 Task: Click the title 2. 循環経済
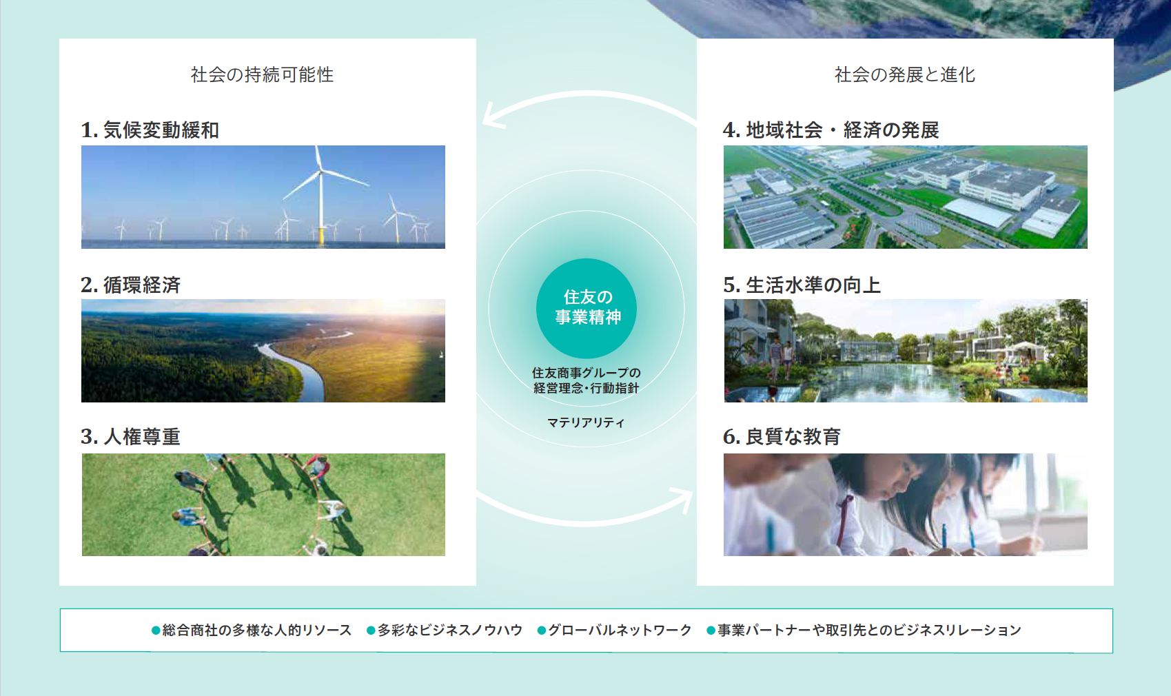(x=131, y=285)
